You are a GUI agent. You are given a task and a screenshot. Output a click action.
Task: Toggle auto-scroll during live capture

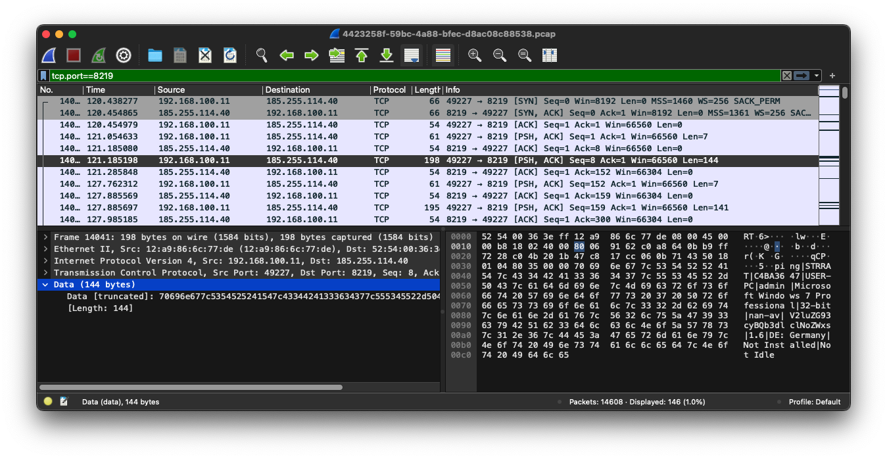tap(412, 55)
